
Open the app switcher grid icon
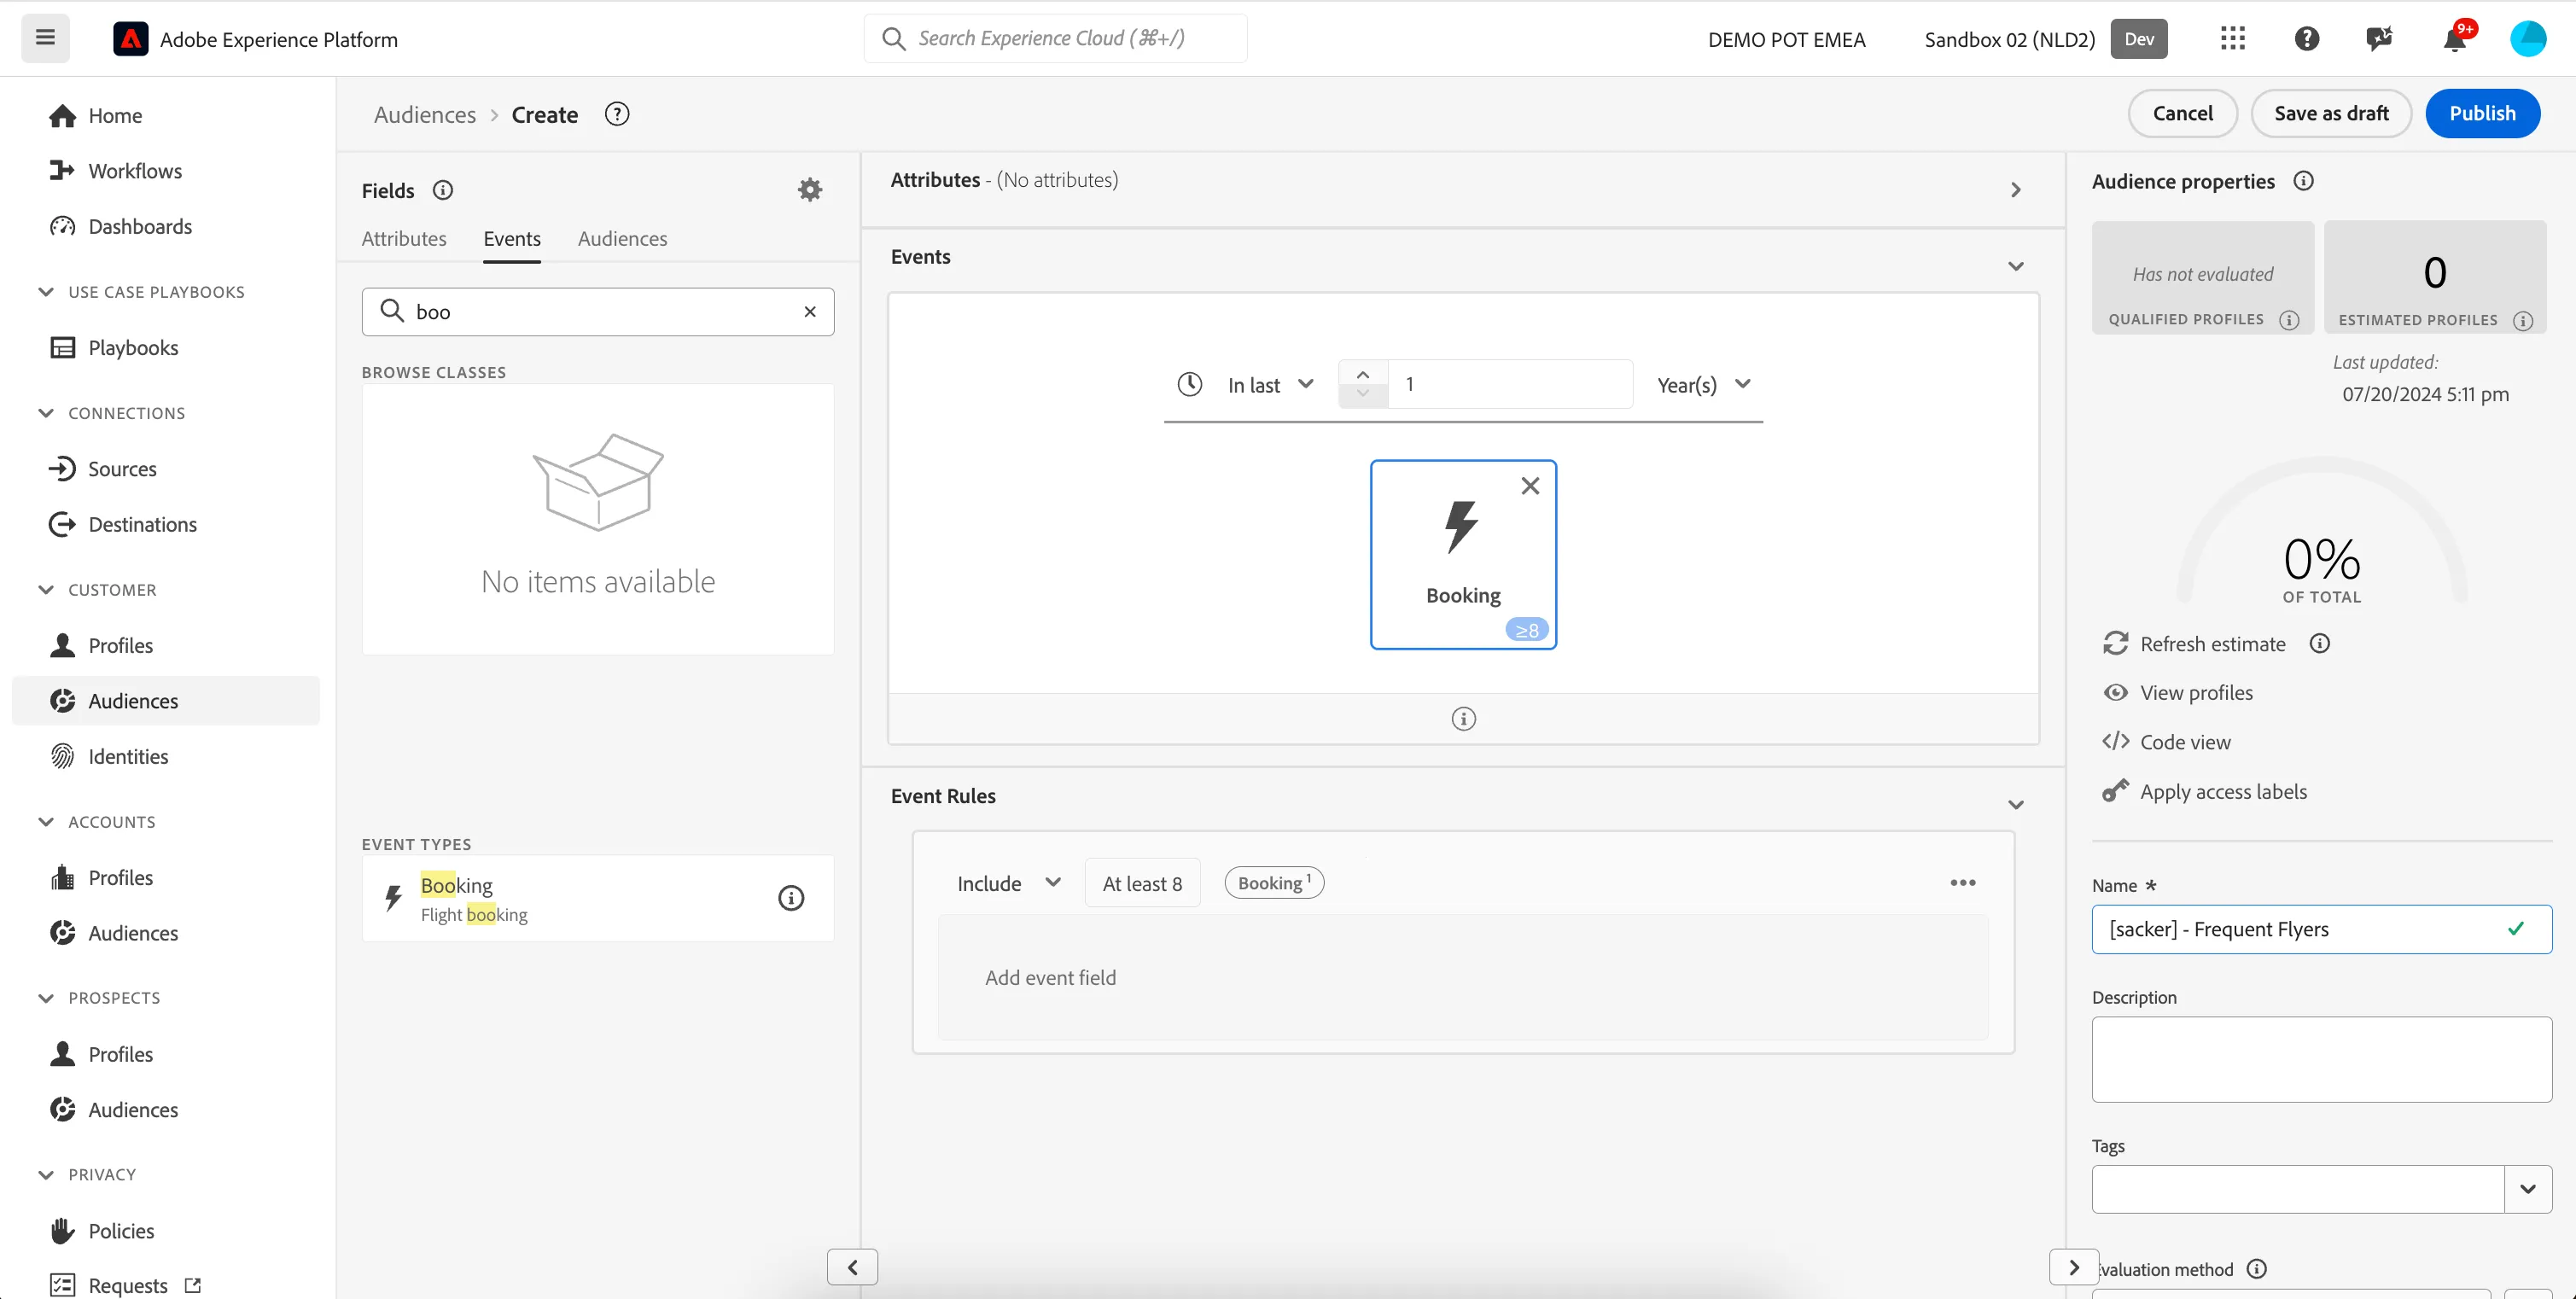point(2232,39)
